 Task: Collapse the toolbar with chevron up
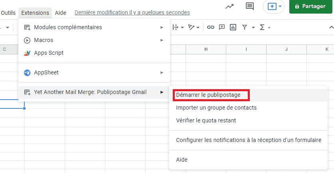click(x=331, y=27)
